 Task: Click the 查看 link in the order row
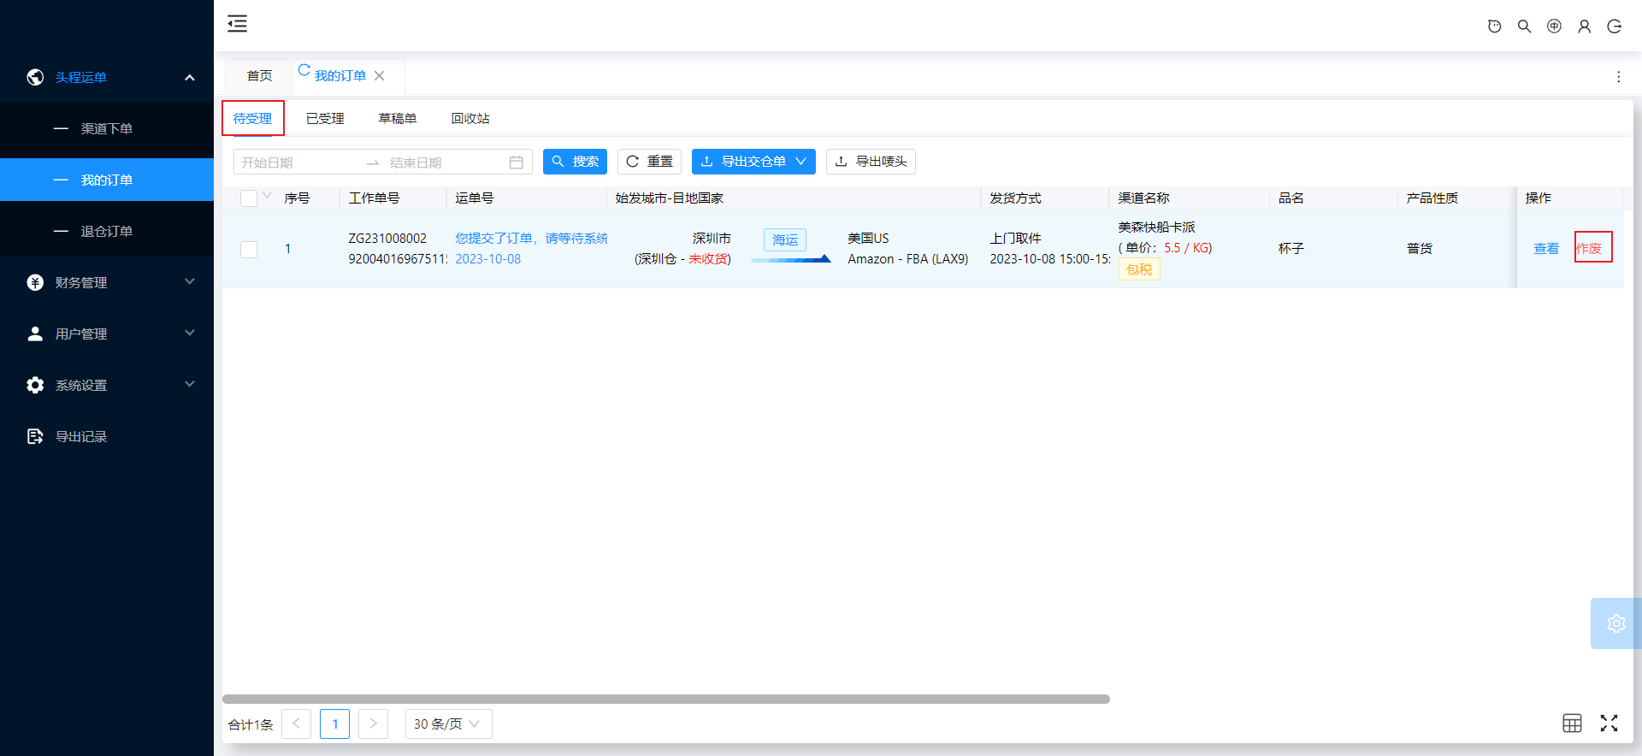[1546, 249]
